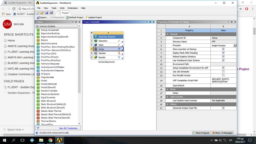The height and width of the screenshot is (144, 256).
Task: Open system A dropdown arrow in schematic
Action: (92, 33)
